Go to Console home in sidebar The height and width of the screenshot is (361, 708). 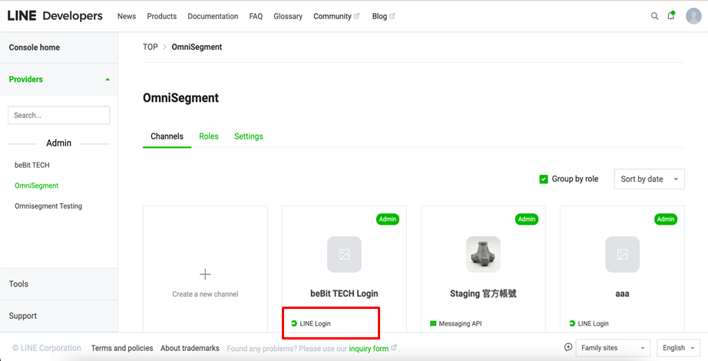(x=35, y=48)
